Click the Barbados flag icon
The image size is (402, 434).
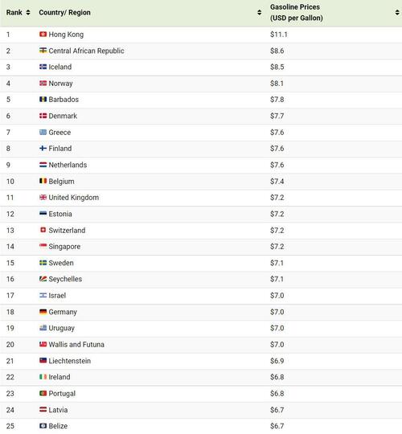[43, 100]
